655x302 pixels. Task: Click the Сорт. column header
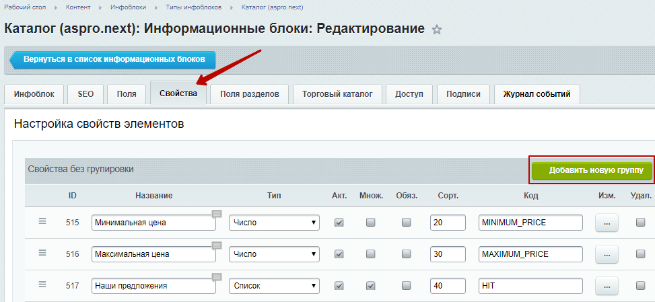(x=448, y=196)
